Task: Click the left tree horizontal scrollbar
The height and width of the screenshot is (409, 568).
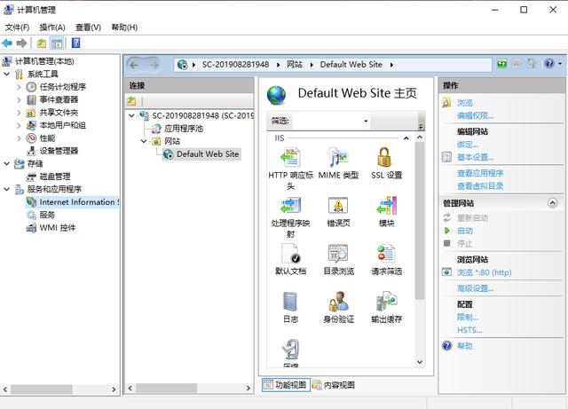Action: coord(42,389)
